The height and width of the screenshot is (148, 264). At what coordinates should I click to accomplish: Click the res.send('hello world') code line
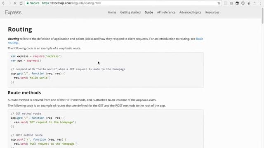pyautogui.click(x=32, y=78)
